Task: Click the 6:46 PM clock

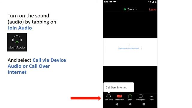Action: click(108, 1)
